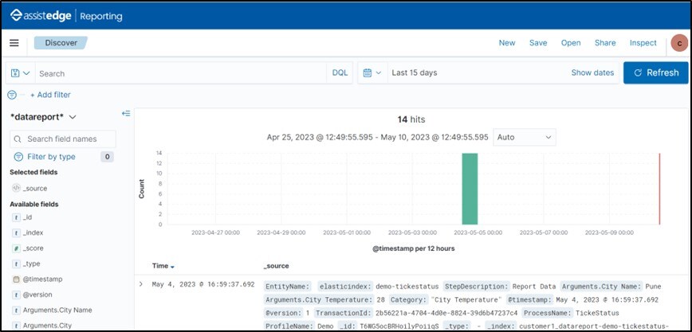The width and height of the screenshot is (692, 332).
Task: Focus the Search field names input
Action: (63, 139)
